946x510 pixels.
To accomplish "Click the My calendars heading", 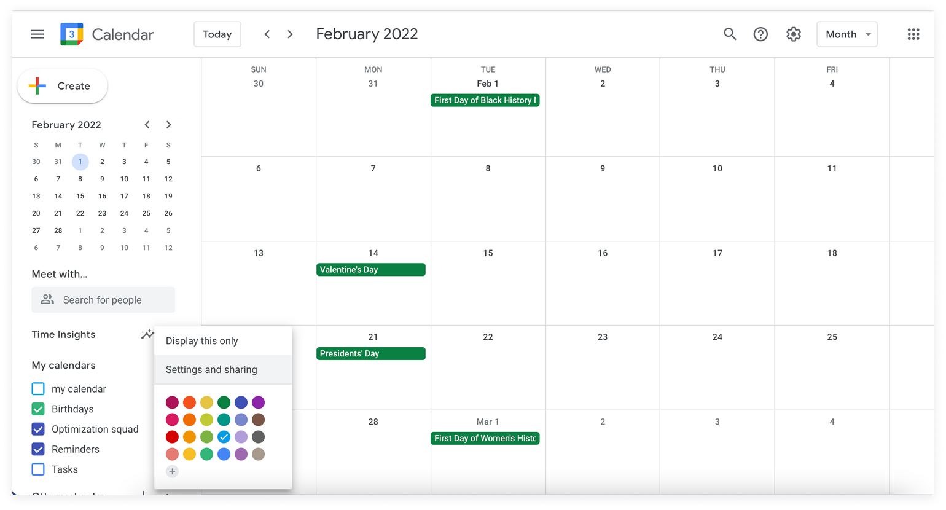I will tap(63, 365).
